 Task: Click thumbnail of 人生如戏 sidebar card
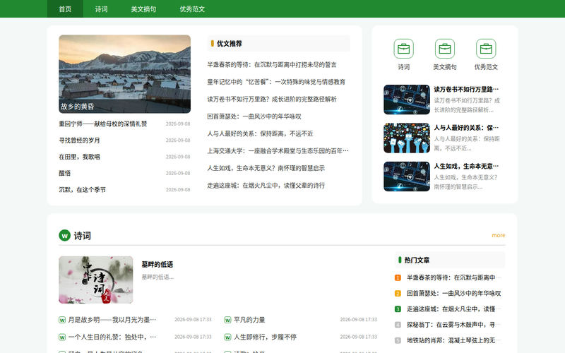pos(407,176)
